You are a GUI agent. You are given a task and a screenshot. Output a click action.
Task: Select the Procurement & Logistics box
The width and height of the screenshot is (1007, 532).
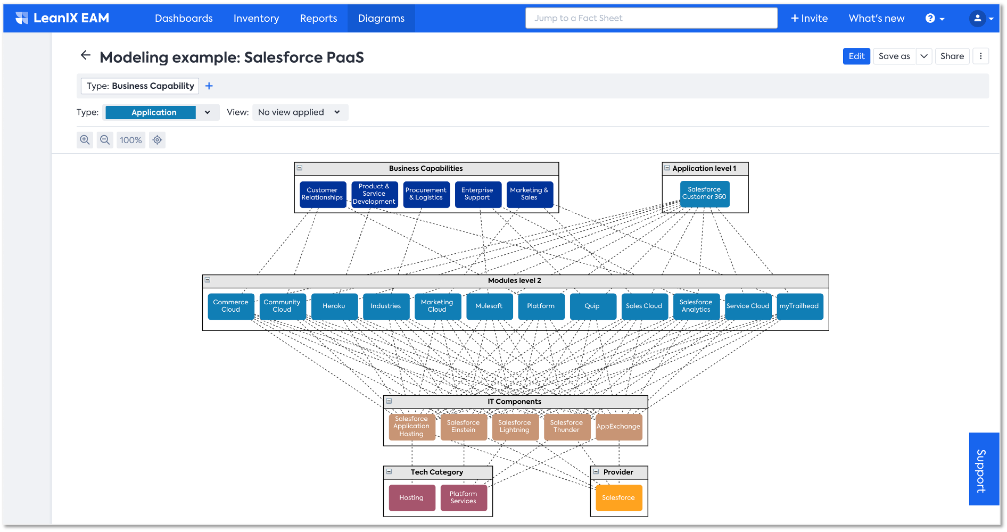click(x=426, y=194)
